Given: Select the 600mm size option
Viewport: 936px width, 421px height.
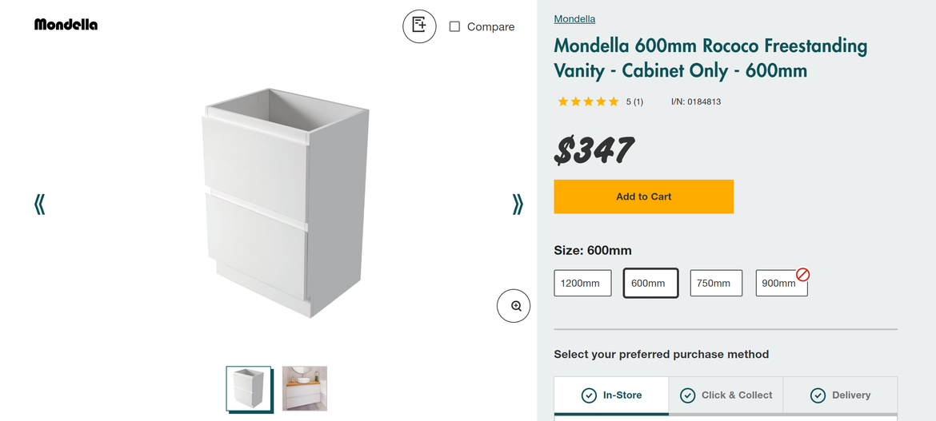Looking at the screenshot, I should 650,283.
